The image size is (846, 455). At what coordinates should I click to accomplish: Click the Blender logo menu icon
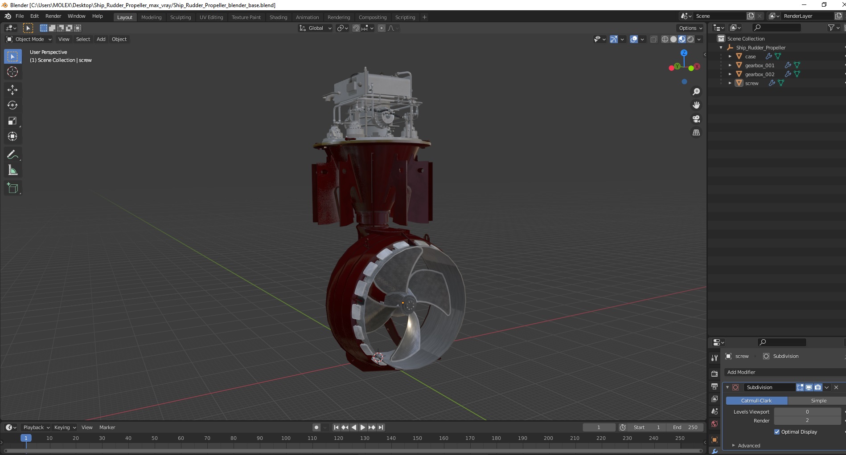pyautogui.click(x=8, y=16)
